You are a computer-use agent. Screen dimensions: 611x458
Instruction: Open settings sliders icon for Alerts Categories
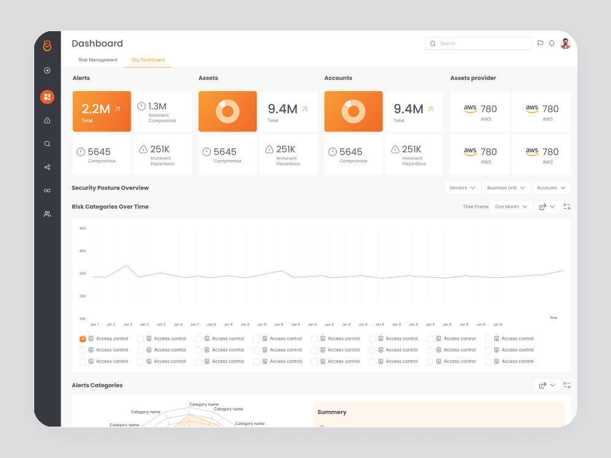click(x=567, y=385)
